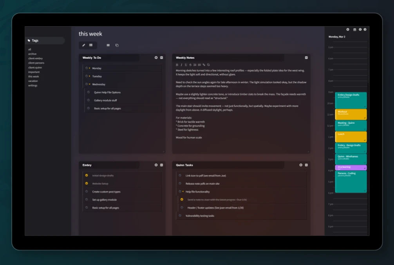Go to the next day in calendar

(x=365, y=29)
